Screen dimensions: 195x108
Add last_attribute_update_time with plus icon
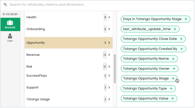tap(175, 29)
